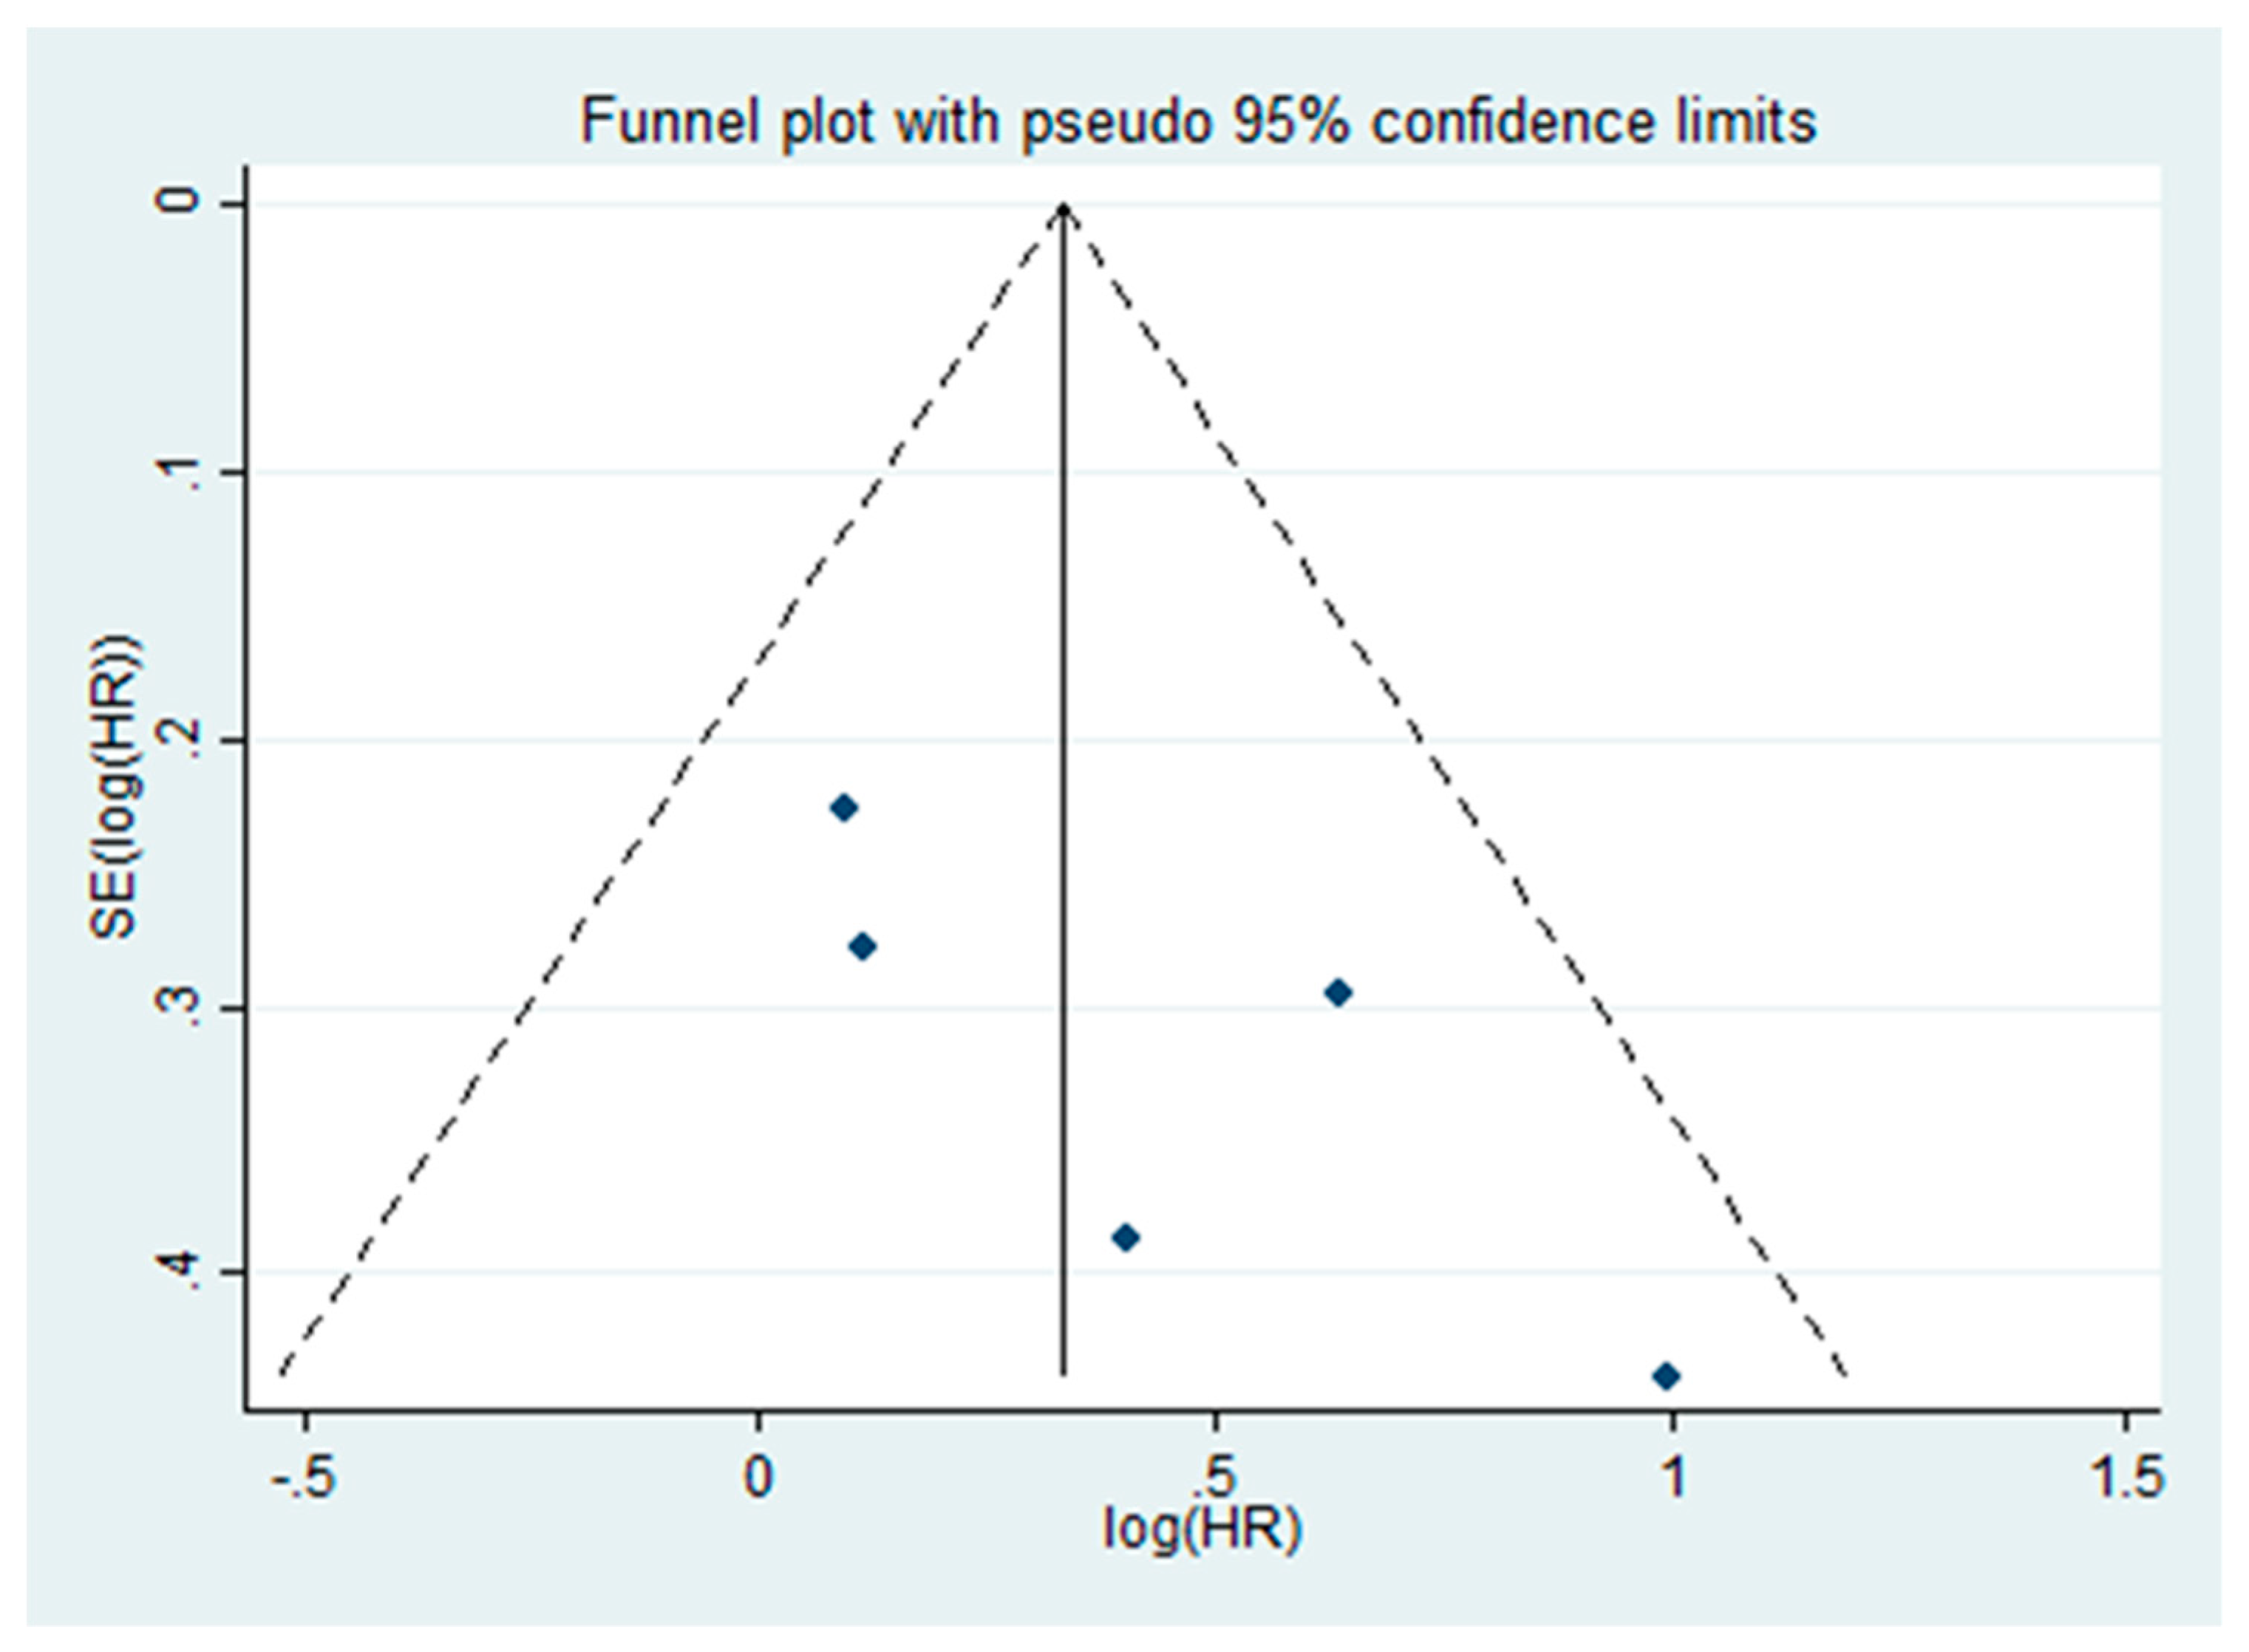
Task: Click the diamond between .3 and .4 gridlines
Action: tap(1126, 1237)
